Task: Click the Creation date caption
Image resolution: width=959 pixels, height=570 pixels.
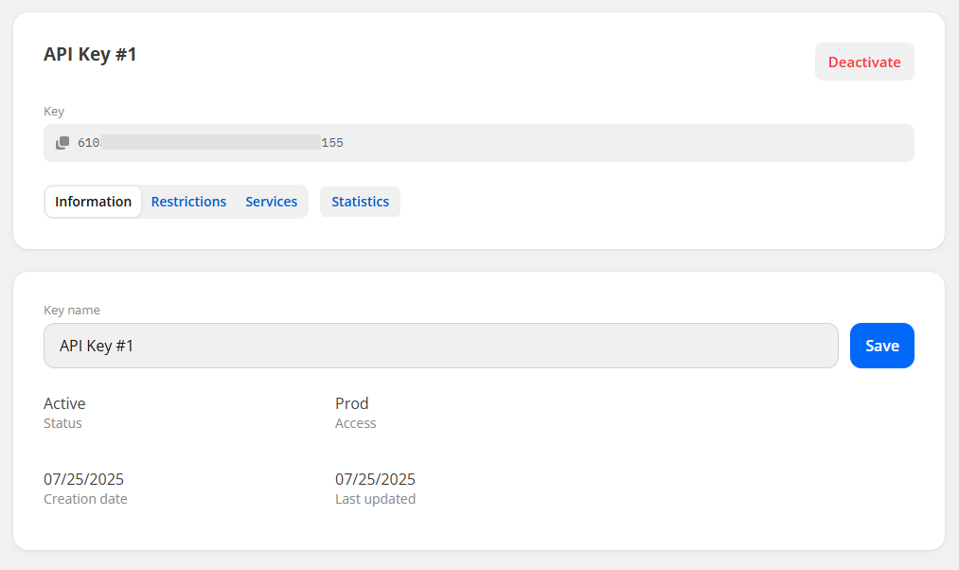Action: coord(85,499)
